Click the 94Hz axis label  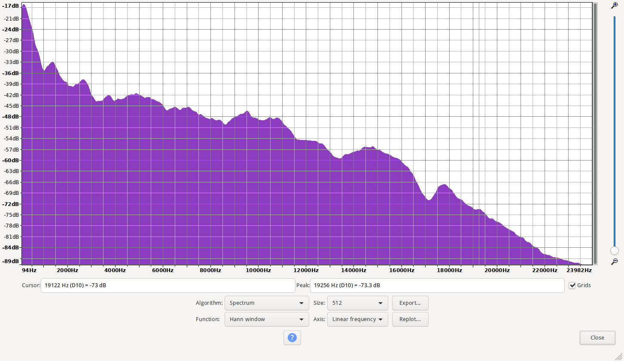(29, 270)
